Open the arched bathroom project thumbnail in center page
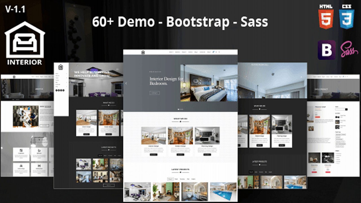This screenshot has height=203, width=361. (195, 192)
